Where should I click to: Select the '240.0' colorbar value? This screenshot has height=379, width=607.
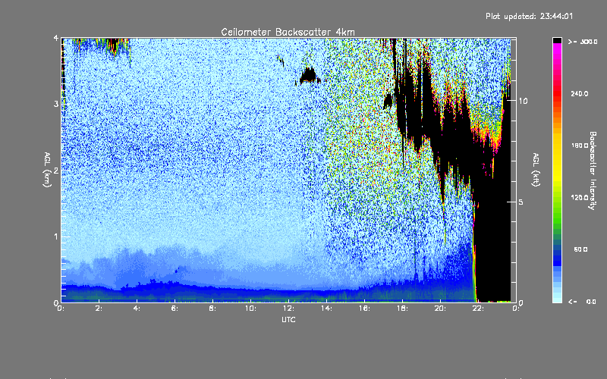point(580,93)
